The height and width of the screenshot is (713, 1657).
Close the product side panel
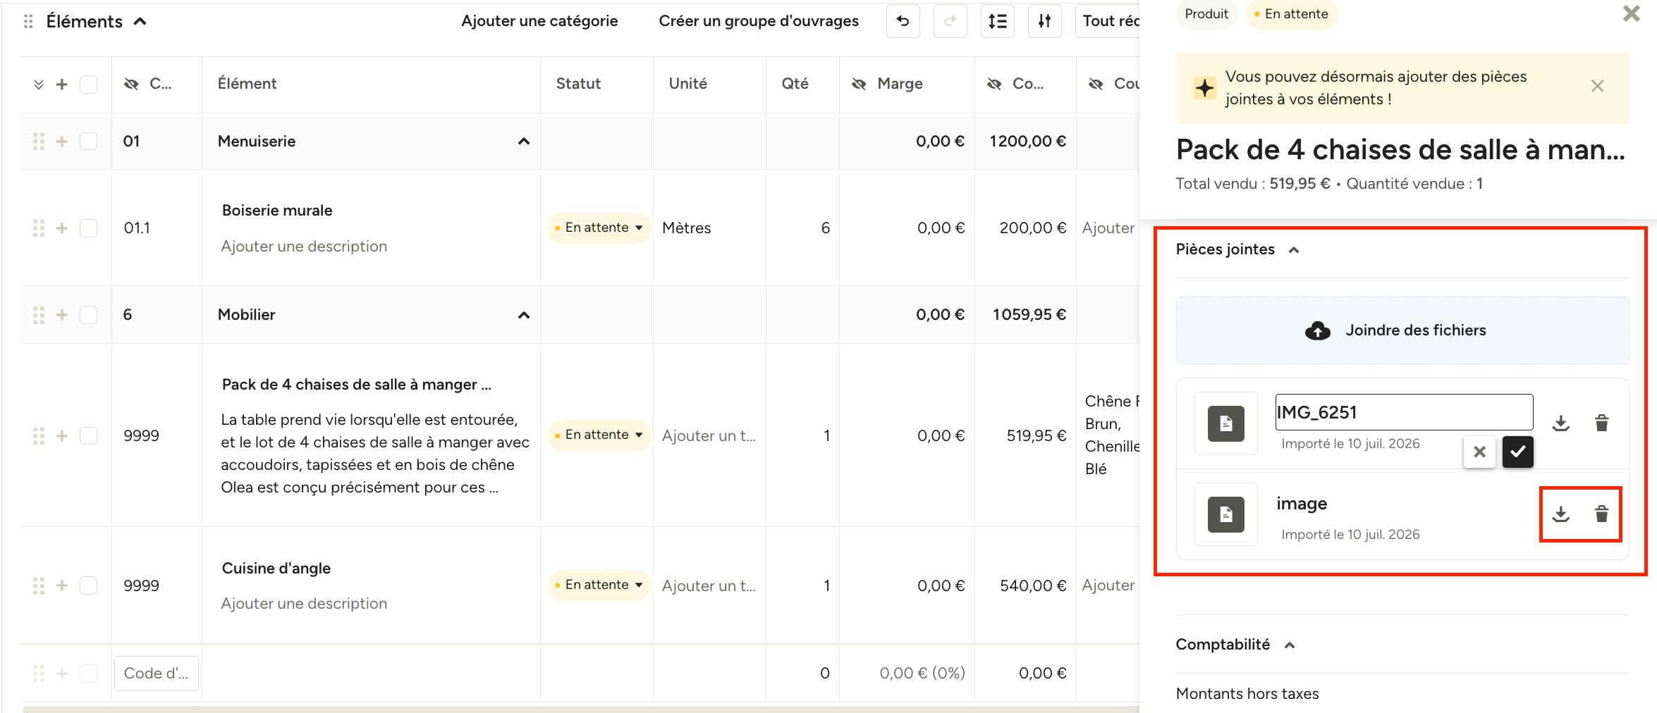(1632, 13)
